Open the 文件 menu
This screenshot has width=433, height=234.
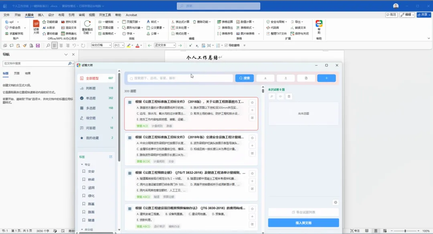[x=6, y=15]
